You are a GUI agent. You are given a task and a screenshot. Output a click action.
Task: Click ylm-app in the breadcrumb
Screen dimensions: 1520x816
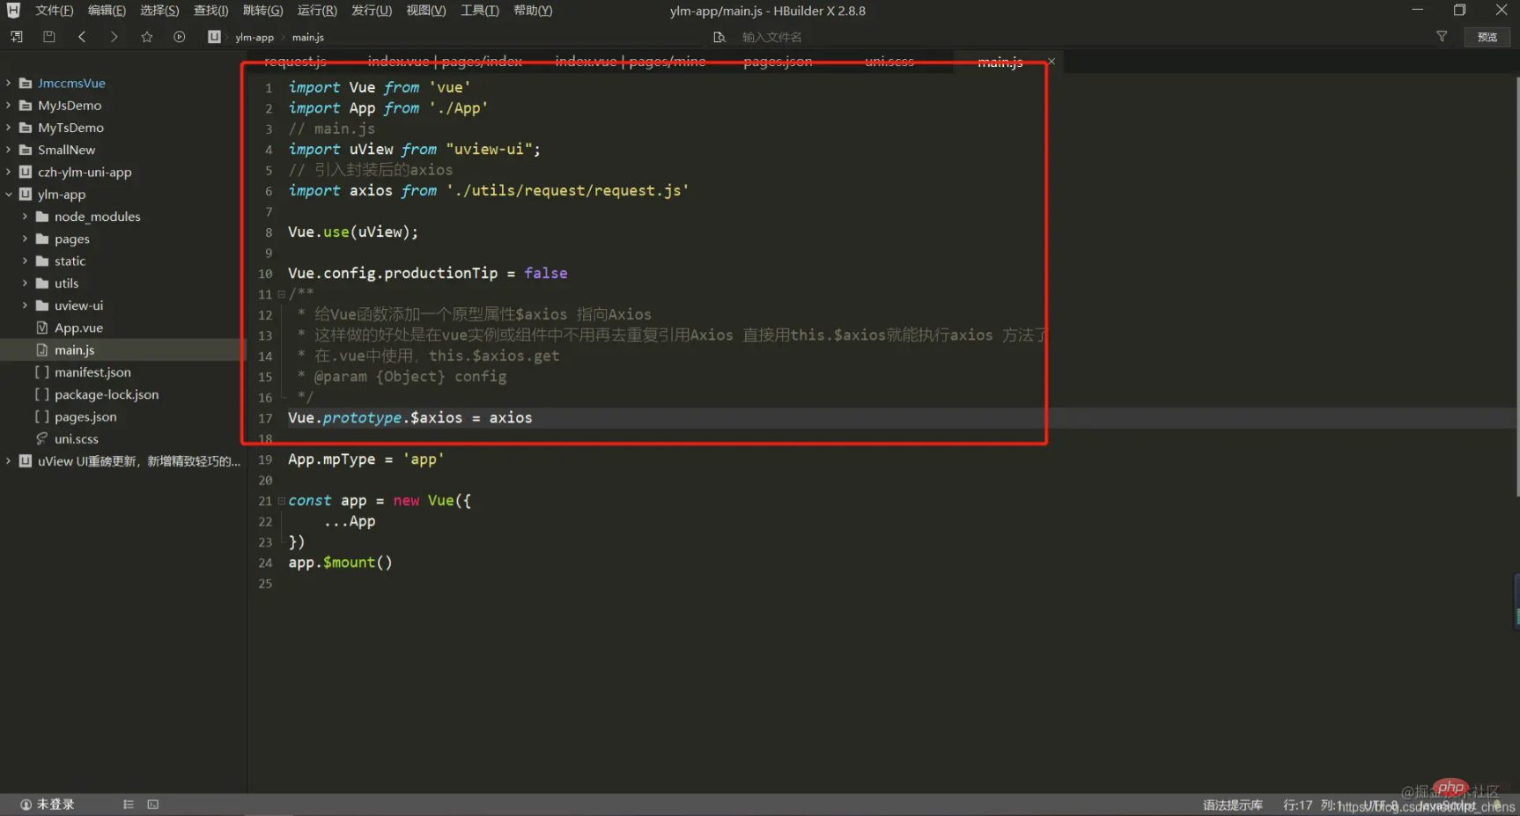click(x=255, y=37)
